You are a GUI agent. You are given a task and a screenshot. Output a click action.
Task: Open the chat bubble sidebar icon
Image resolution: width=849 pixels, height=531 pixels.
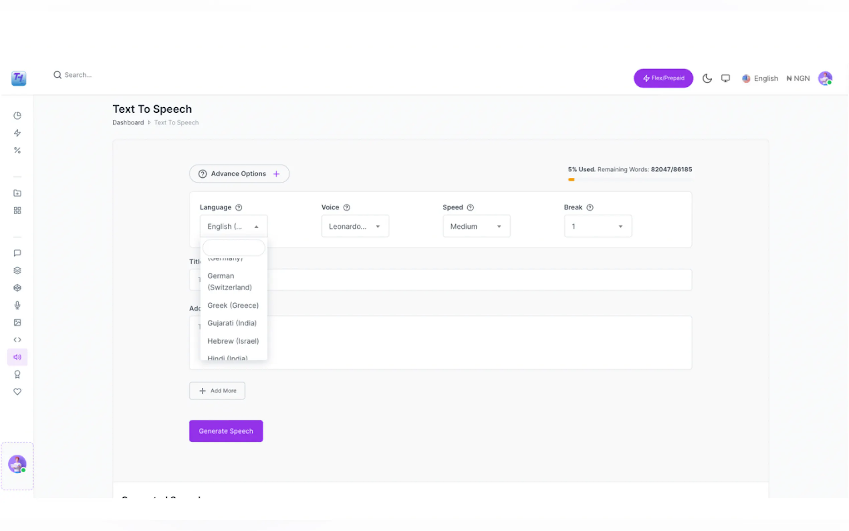point(17,253)
